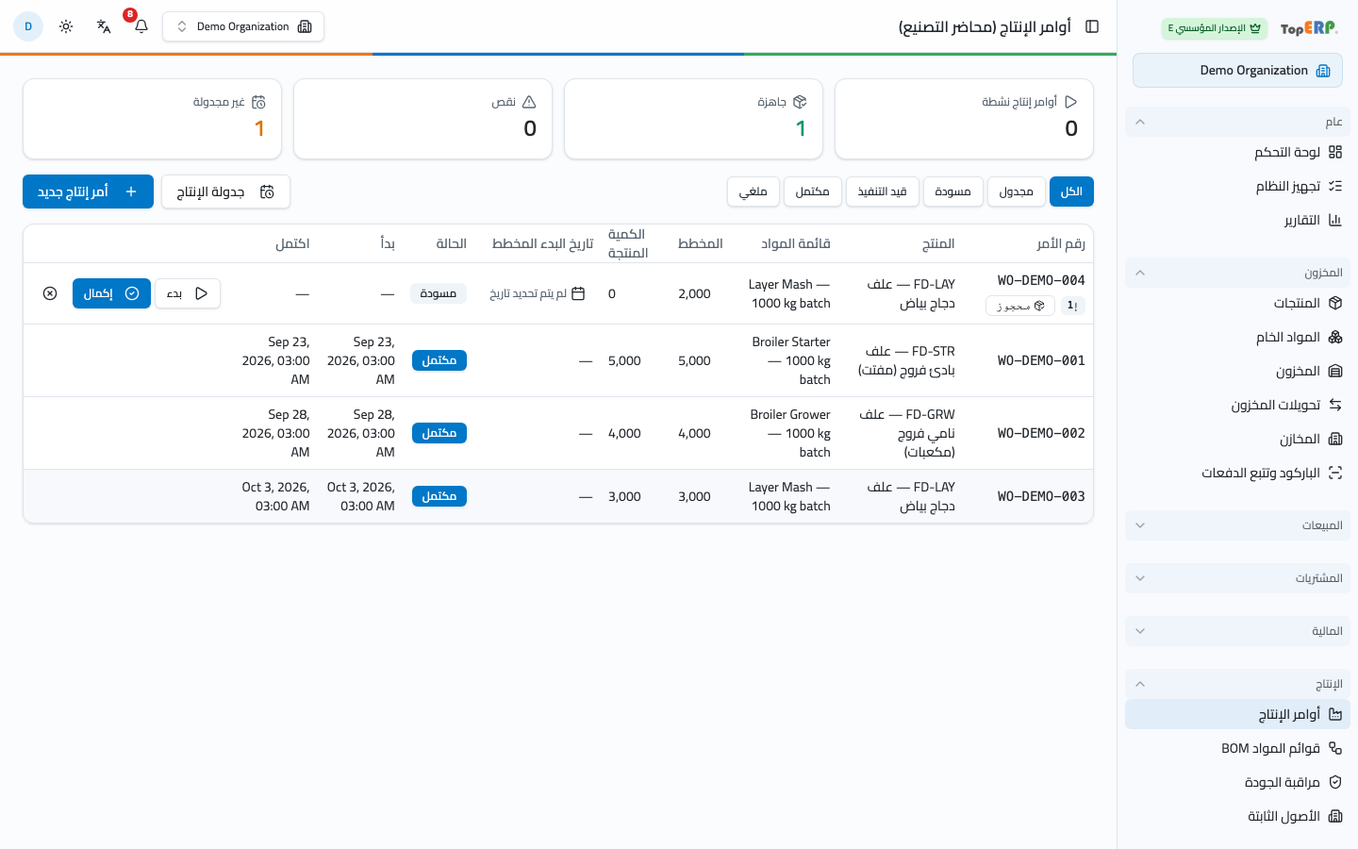Open قوائم المواد BOM page
This screenshot has width=1358, height=849.
[1237, 748]
